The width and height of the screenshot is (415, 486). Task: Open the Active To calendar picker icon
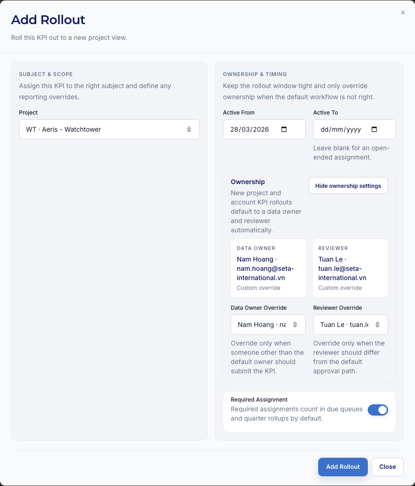pyautogui.click(x=374, y=129)
